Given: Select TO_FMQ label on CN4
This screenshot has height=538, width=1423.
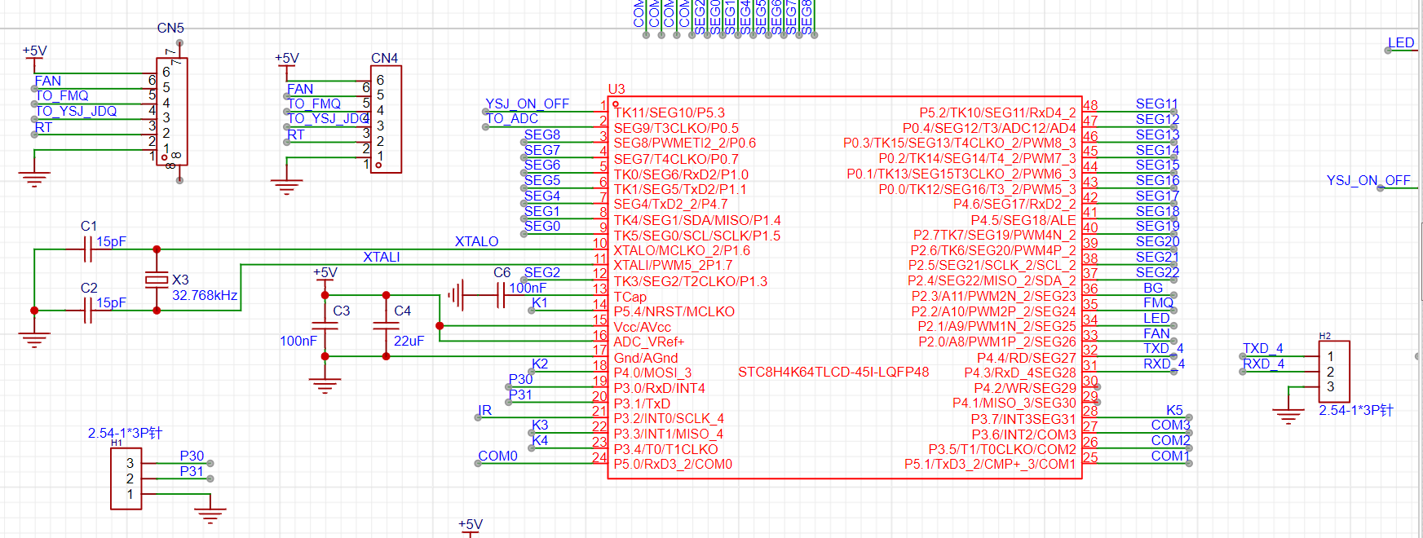Looking at the screenshot, I should click(x=314, y=104).
